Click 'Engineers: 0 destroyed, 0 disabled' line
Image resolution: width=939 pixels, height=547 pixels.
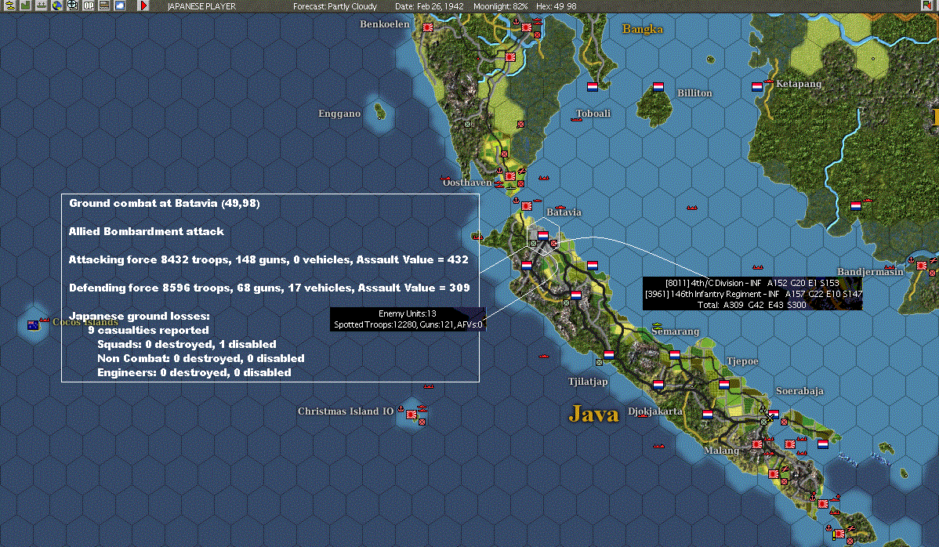pyautogui.click(x=194, y=372)
